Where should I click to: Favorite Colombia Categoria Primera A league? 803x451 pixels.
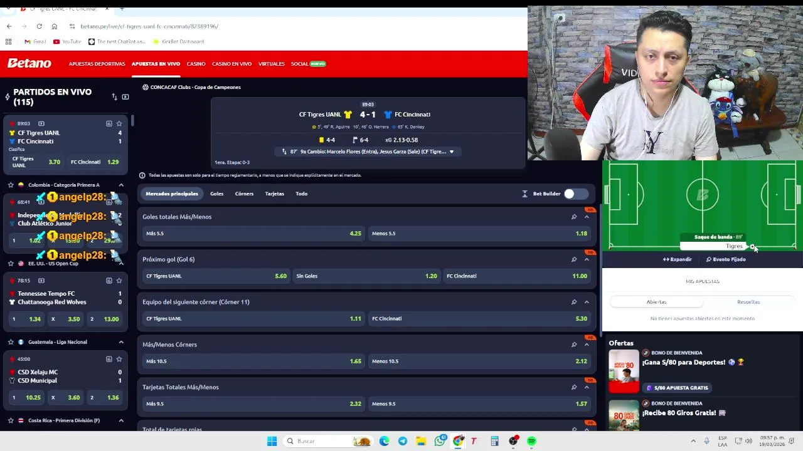coord(11,185)
